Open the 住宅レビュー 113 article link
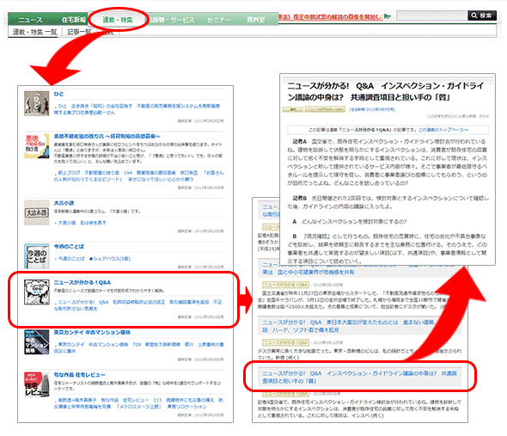 [138, 403]
